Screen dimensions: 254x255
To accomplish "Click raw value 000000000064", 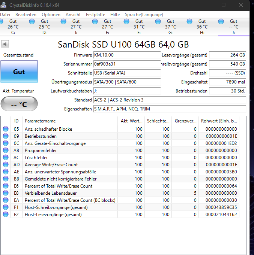I will (221, 186).
